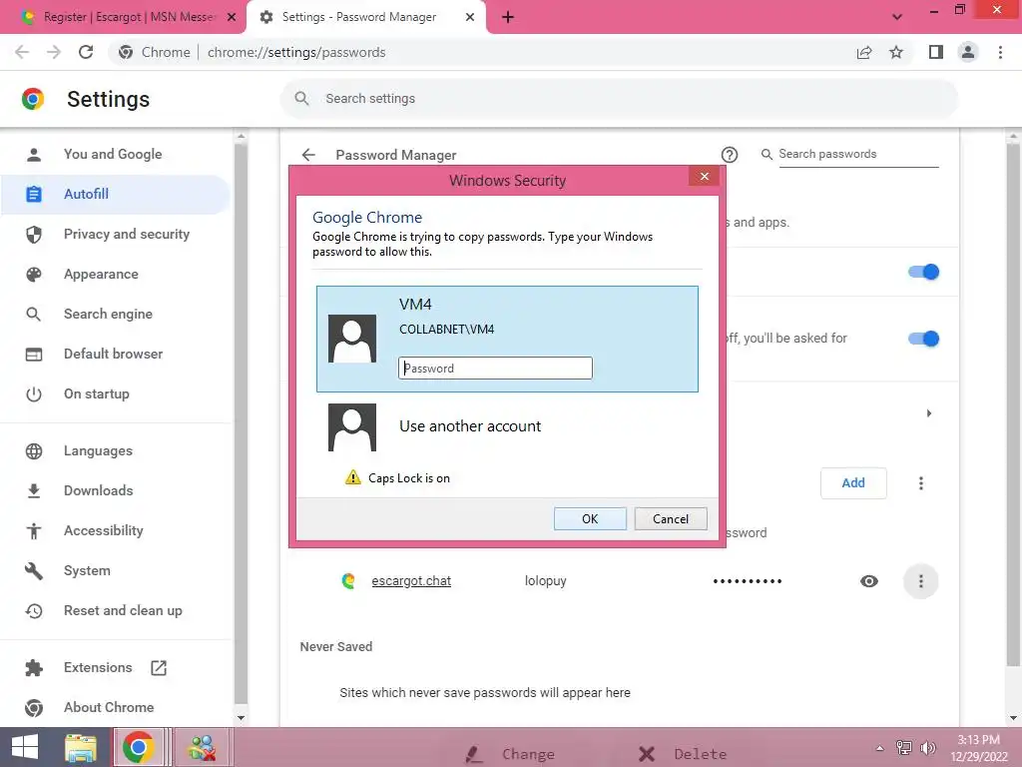Click the browser back arrow
The height and width of the screenshot is (767, 1022).
(x=22, y=52)
